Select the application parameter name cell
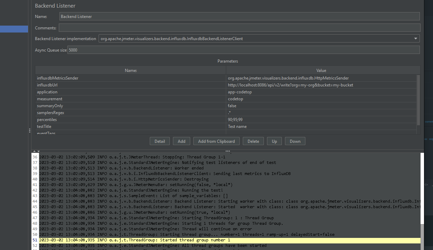This screenshot has height=250, width=433. [130, 92]
